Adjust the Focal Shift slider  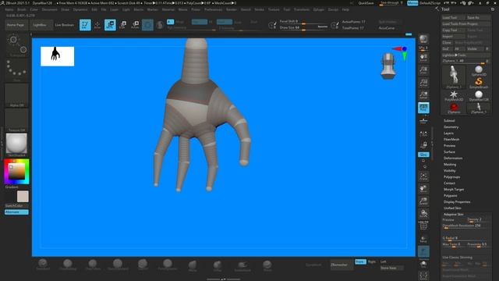point(303,21)
